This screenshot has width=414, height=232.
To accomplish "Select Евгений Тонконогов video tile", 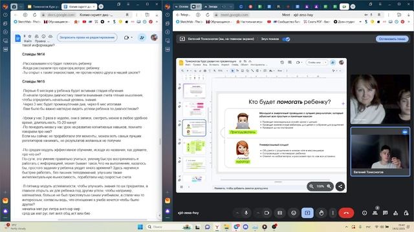I will point(380,151).
